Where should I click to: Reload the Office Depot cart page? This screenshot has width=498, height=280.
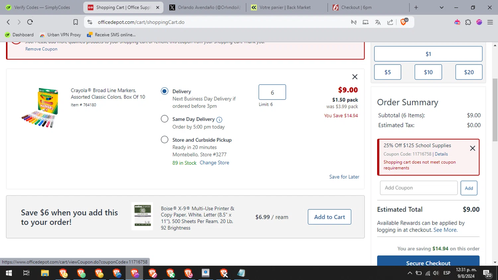tap(30, 22)
